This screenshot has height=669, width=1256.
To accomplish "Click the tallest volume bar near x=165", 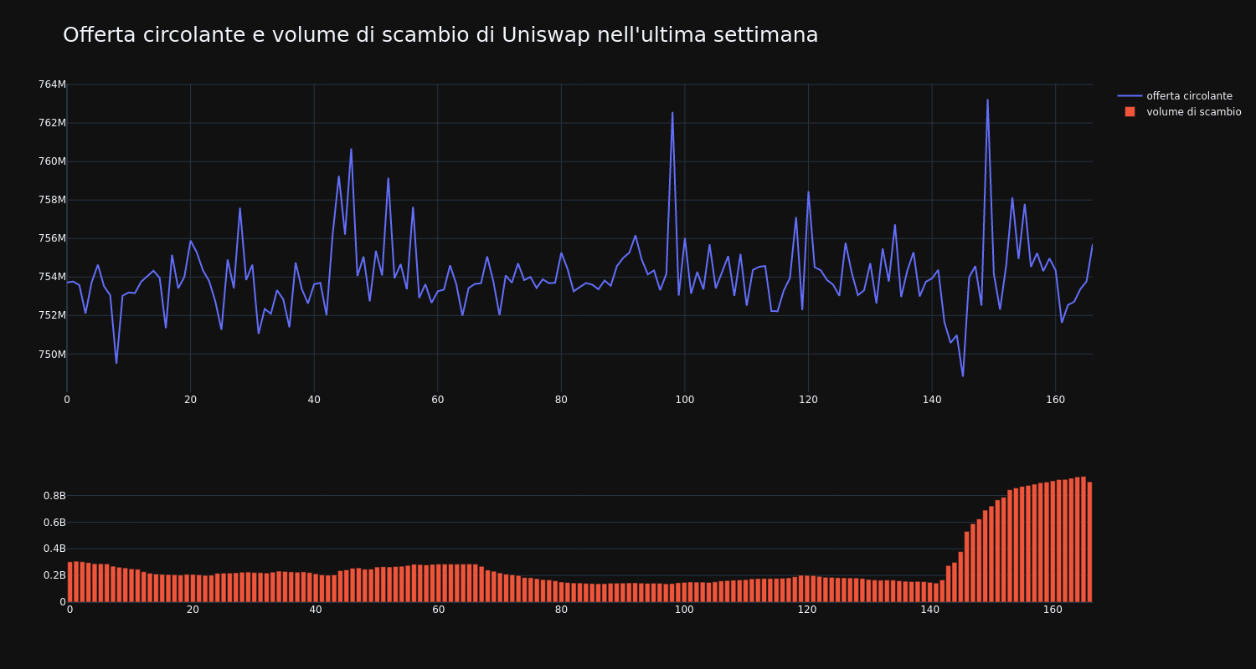I will pyautogui.click(x=1083, y=539).
